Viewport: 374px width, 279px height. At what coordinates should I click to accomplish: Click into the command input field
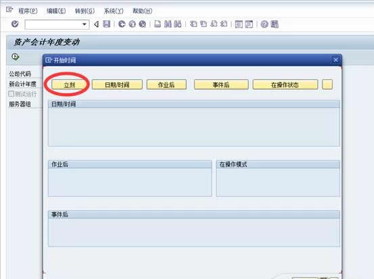coord(53,24)
